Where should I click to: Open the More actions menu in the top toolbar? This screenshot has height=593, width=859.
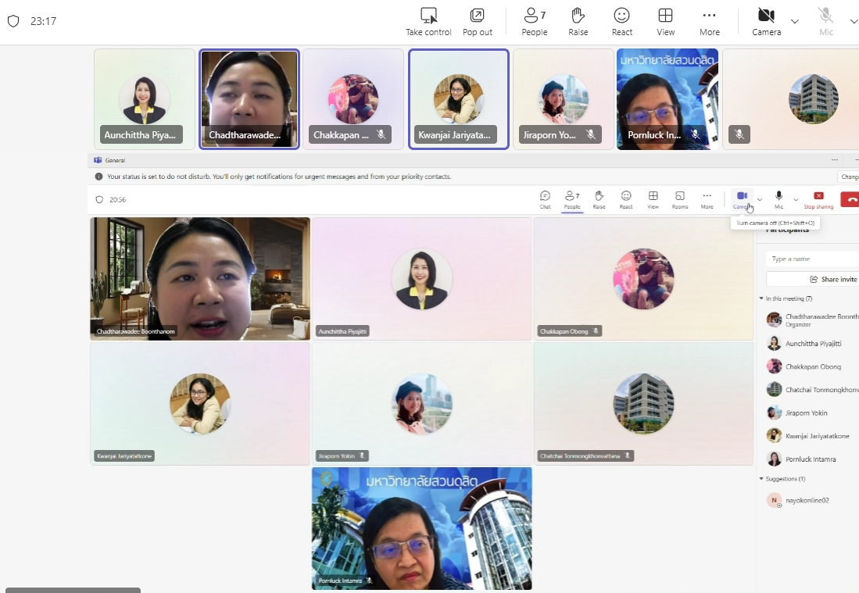(x=710, y=22)
